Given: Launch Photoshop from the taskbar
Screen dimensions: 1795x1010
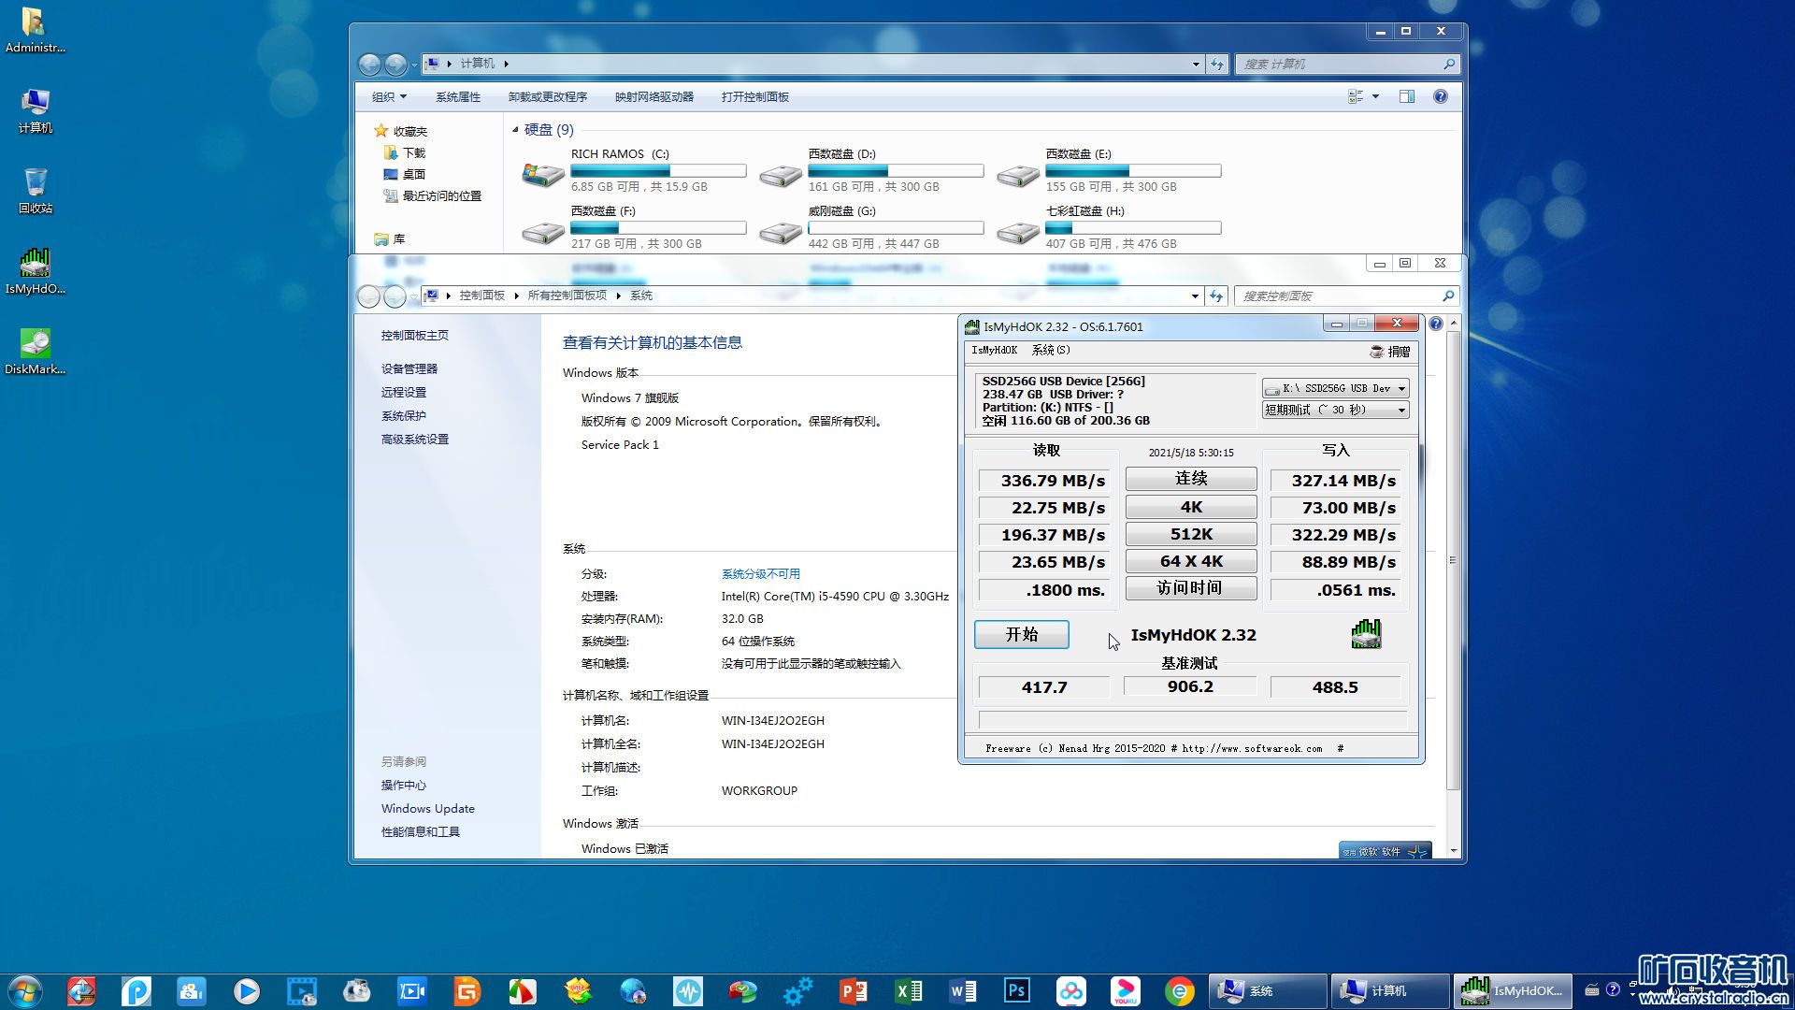Looking at the screenshot, I should click(x=1016, y=991).
